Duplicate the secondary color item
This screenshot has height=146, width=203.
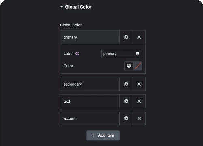pyautogui.click(x=126, y=84)
